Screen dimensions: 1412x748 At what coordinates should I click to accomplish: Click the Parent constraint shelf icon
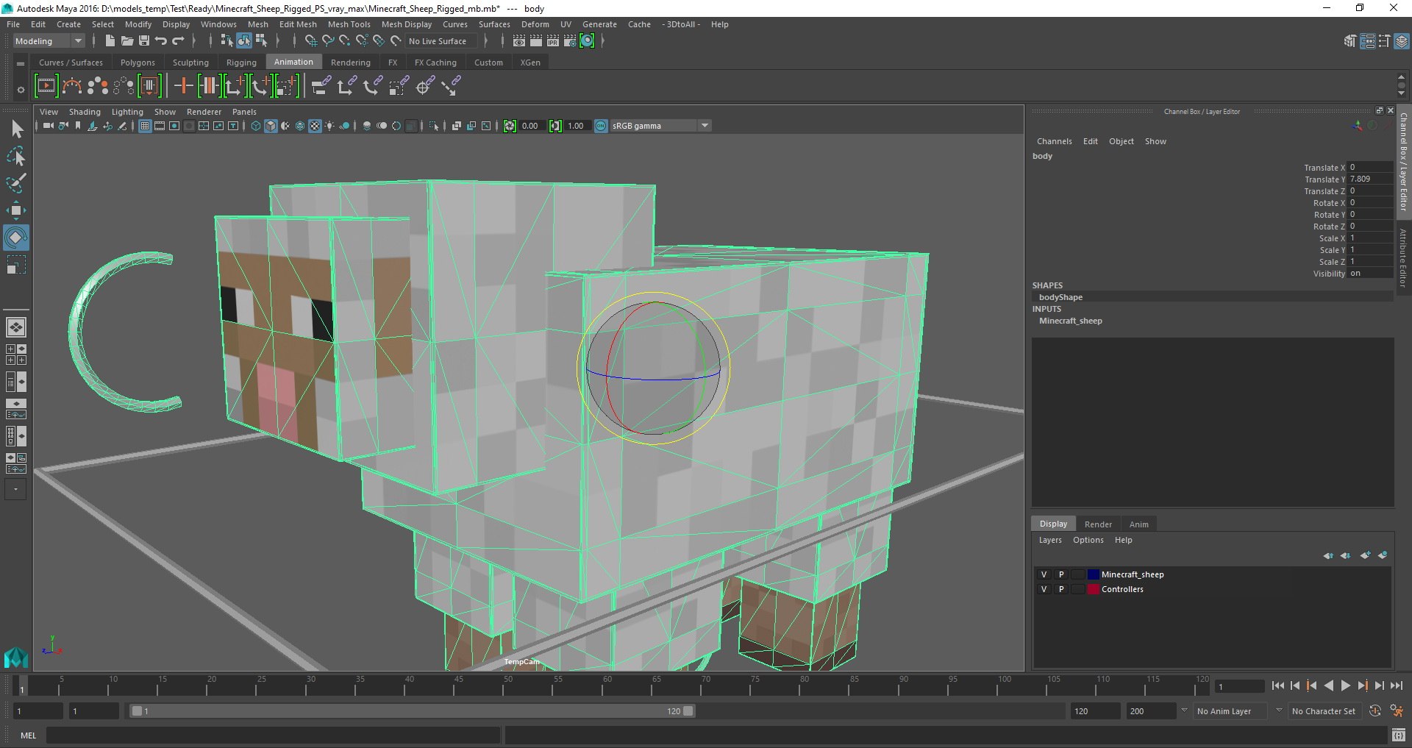320,86
